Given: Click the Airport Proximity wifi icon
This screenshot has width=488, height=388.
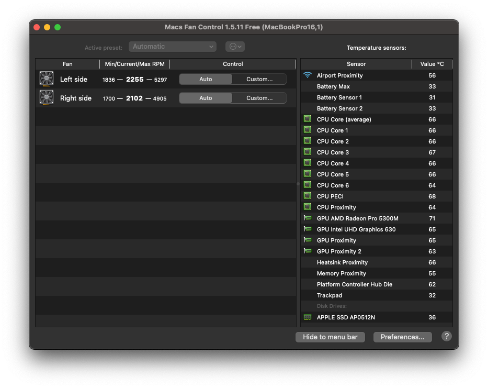Looking at the screenshot, I should [308, 75].
